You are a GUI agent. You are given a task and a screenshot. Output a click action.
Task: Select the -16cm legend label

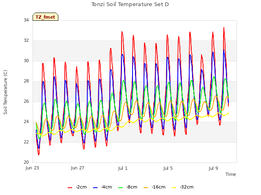[158, 187]
